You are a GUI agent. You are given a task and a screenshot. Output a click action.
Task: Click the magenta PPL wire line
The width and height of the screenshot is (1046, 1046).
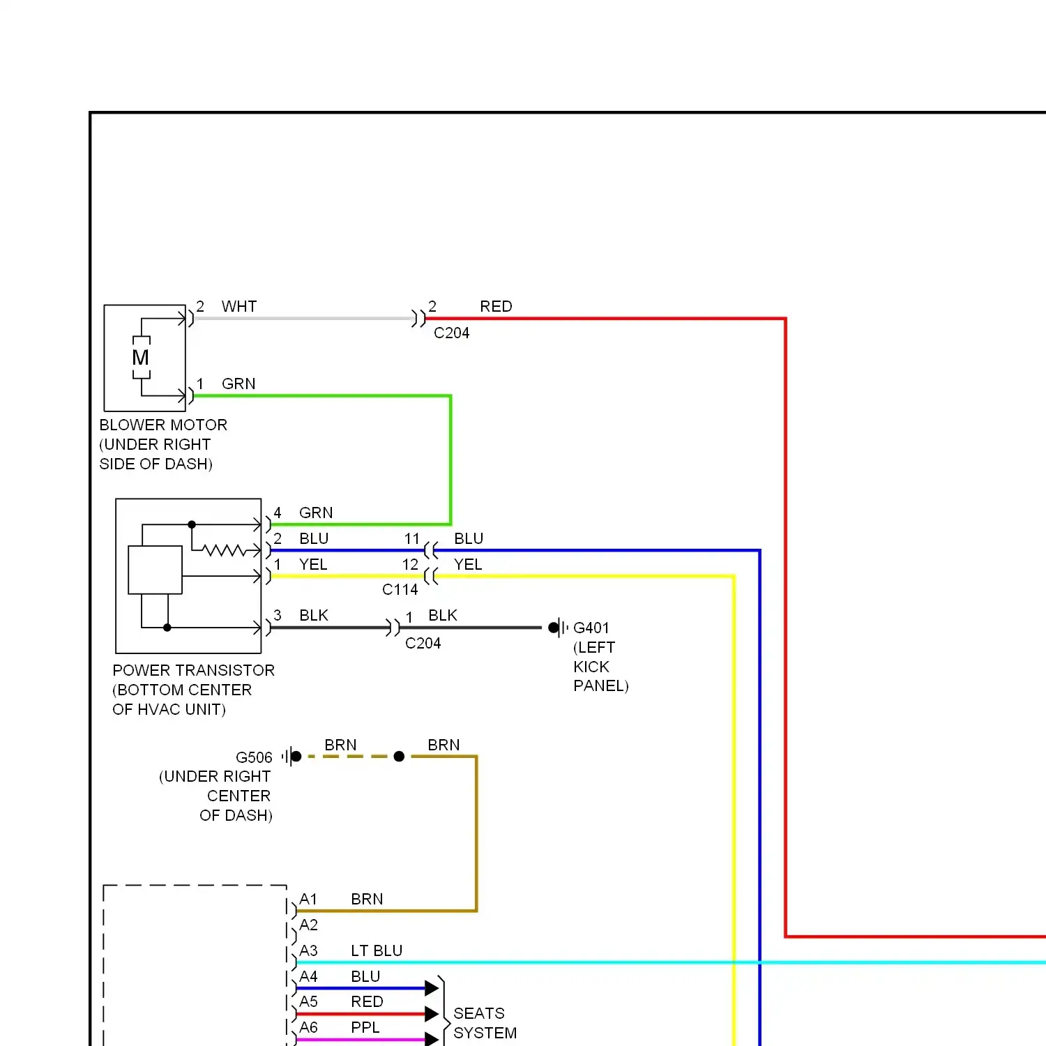361,1040
